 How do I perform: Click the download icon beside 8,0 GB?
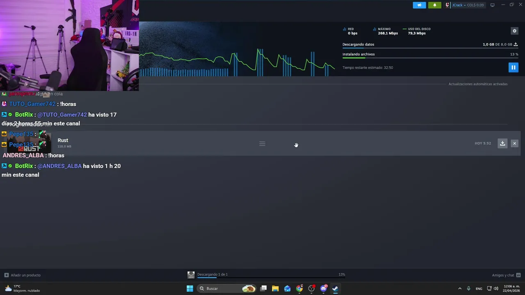(516, 44)
